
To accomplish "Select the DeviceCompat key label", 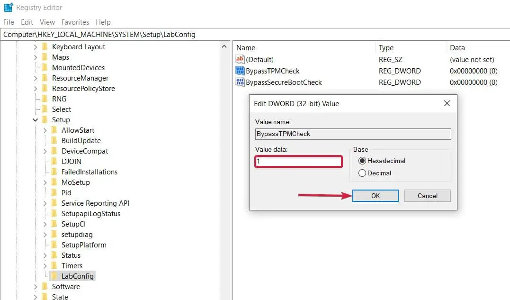I will click(x=85, y=151).
